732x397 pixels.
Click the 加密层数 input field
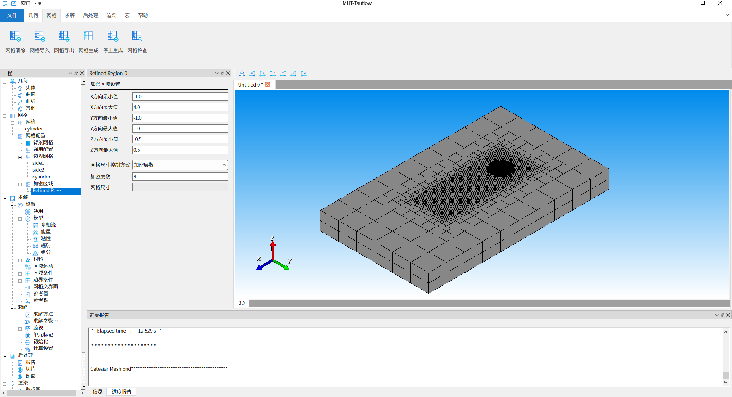(180, 177)
